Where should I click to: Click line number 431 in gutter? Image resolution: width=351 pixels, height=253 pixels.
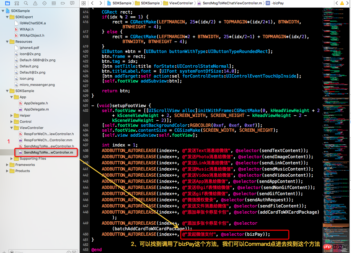(x=86, y=106)
